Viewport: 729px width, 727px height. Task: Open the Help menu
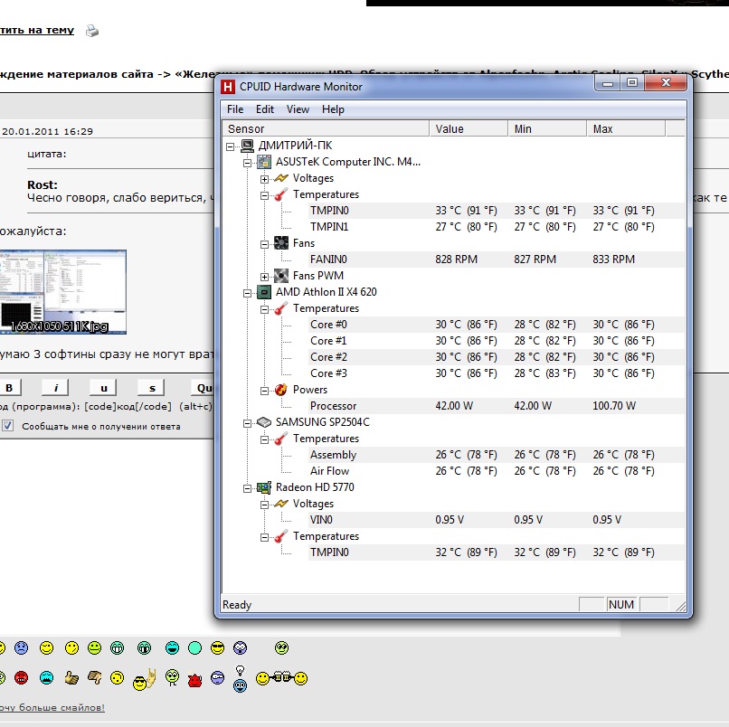click(x=334, y=109)
